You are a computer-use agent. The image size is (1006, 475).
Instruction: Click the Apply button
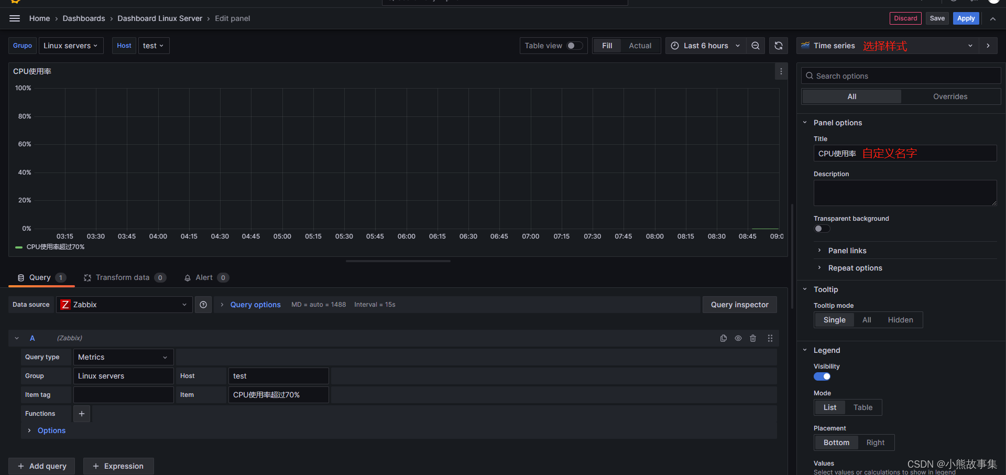(x=966, y=18)
